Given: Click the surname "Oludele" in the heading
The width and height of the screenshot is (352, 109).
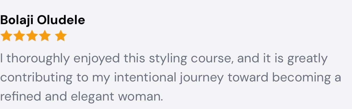Looking at the screenshot, I should click(x=61, y=20).
